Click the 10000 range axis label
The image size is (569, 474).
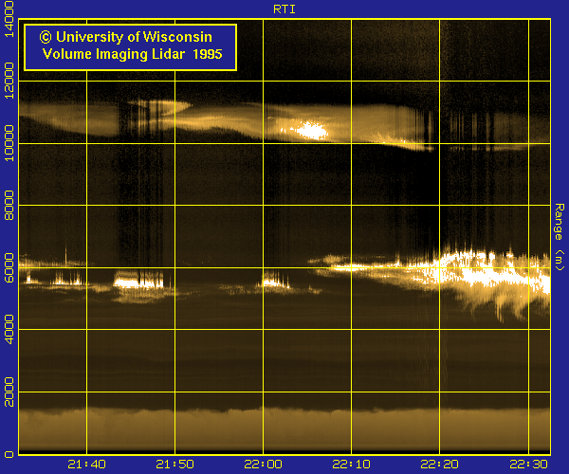coord(9,143)
